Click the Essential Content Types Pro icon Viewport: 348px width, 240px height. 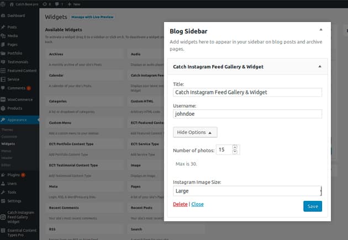3,231
